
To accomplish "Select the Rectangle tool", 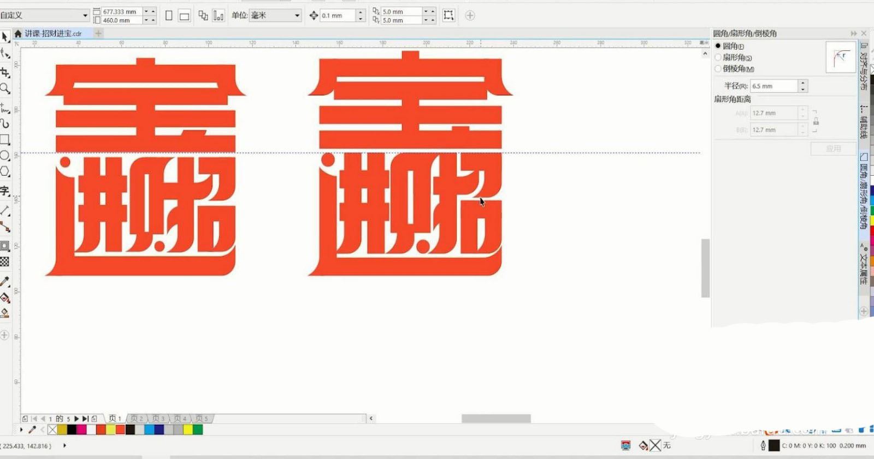I will click(x=5, y=140).
